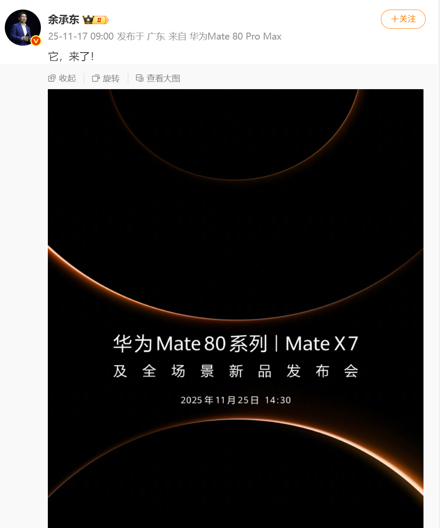Click the picture icon beside 查看大图
This screenshot has width=440, height=528.
[x=140, y=78]
